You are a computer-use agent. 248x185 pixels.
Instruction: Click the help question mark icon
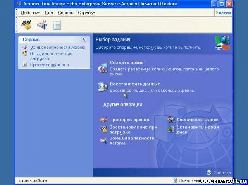(209, 172)
